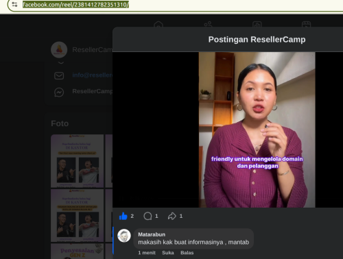Click the info@reseller email link
343x259 pixels.
point(92,75)
